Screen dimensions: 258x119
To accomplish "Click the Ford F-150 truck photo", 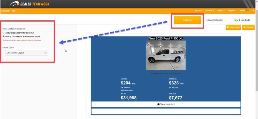I will coord(166,55).
